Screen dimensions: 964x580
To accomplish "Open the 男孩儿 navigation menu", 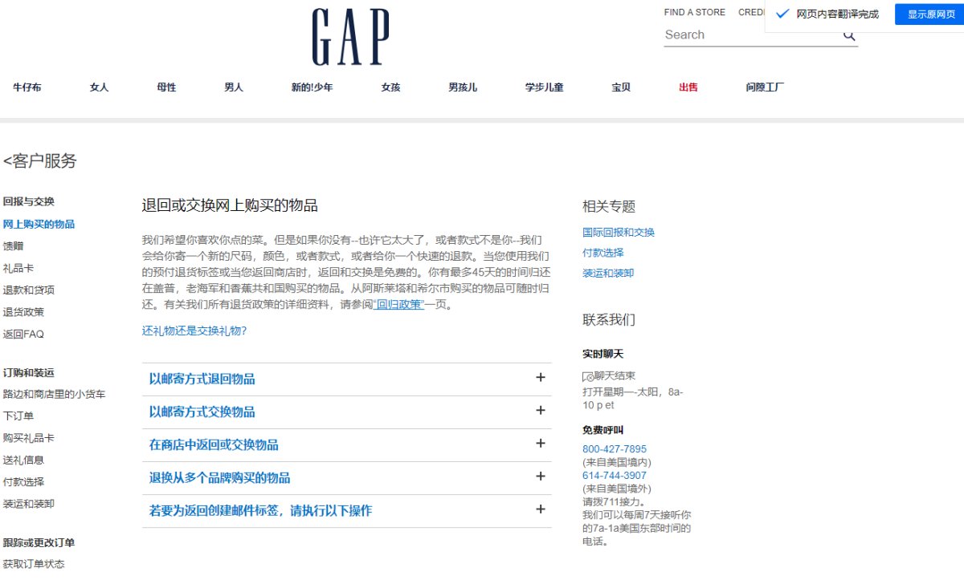I will (463, 87).
